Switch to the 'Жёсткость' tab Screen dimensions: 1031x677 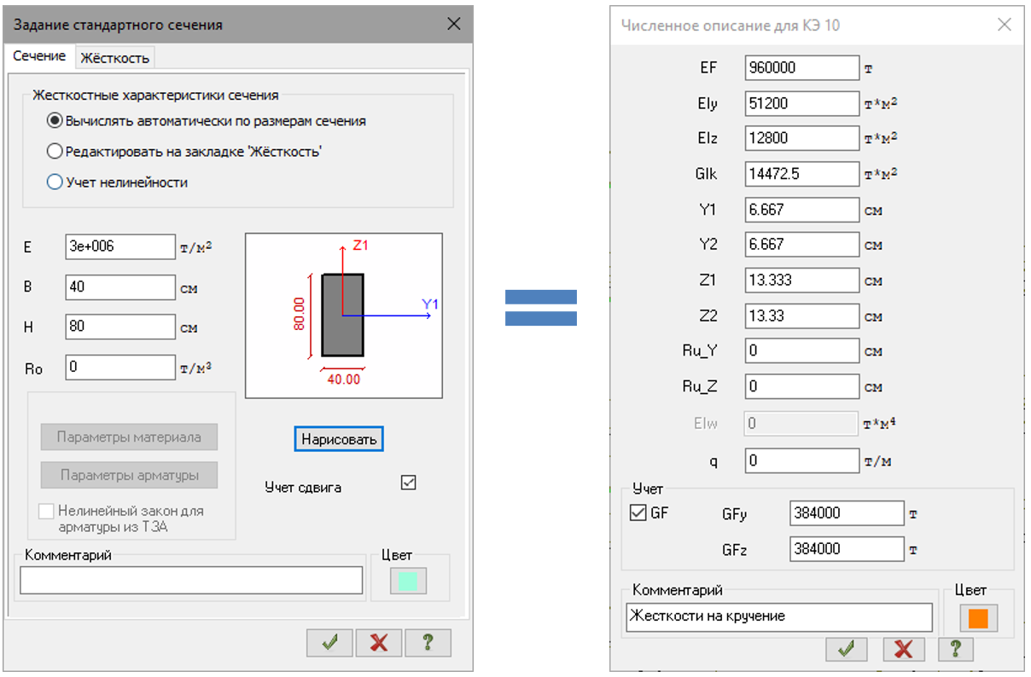click(114, 58)
